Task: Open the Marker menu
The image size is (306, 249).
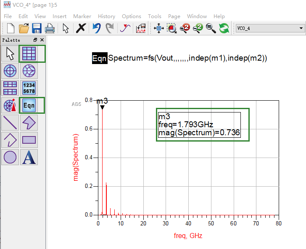Action: click(x=82, y=16)
